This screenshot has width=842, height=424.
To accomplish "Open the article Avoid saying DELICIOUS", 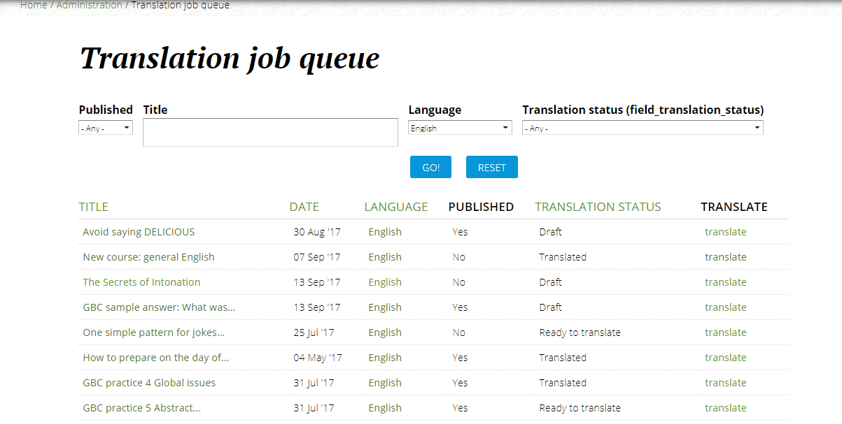I will click(139, 232).
